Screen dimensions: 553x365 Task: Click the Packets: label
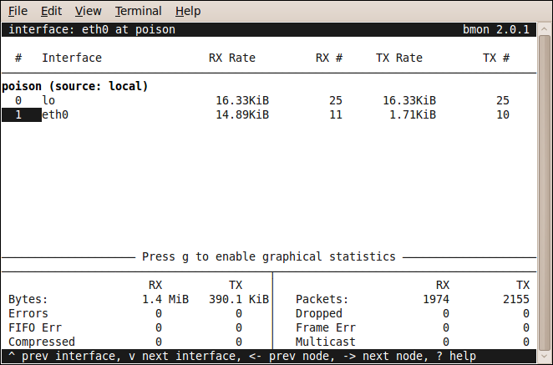(322, 299)
